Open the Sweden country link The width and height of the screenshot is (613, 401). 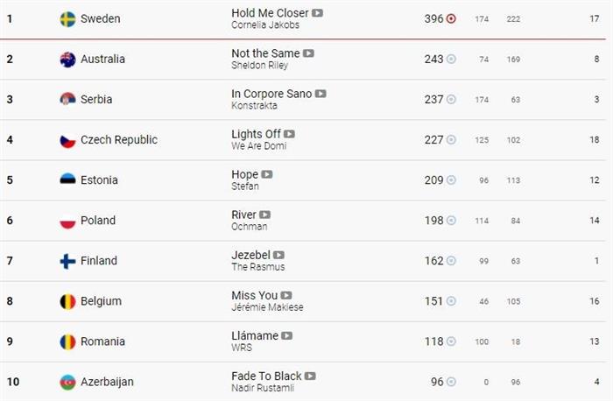[x=100, y=18]
